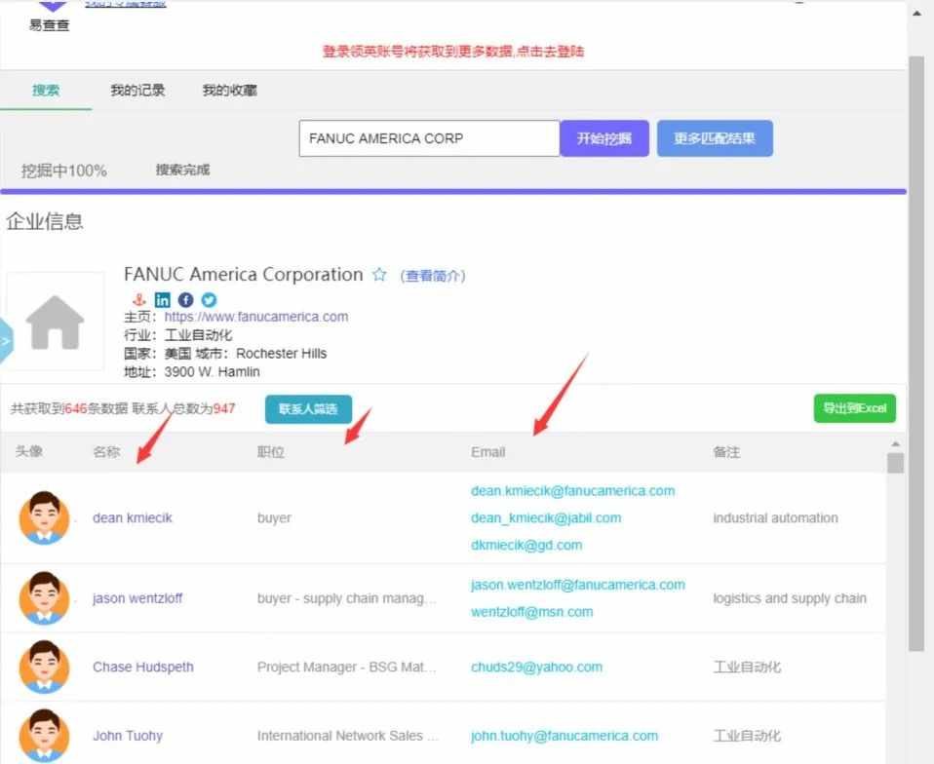Click the 名称 column header
Image resolution: width=934 pixels, height=764 pixels.
click(x=106, y=451)
